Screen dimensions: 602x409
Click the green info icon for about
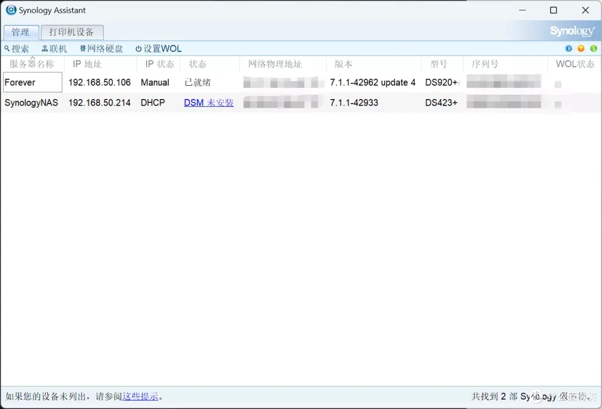pos(593,48)
